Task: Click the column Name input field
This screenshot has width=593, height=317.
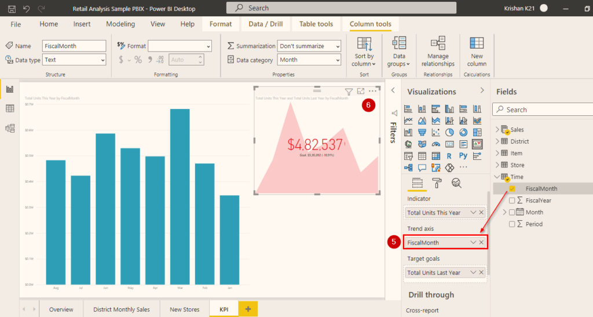Action: [x=74, y=46]
